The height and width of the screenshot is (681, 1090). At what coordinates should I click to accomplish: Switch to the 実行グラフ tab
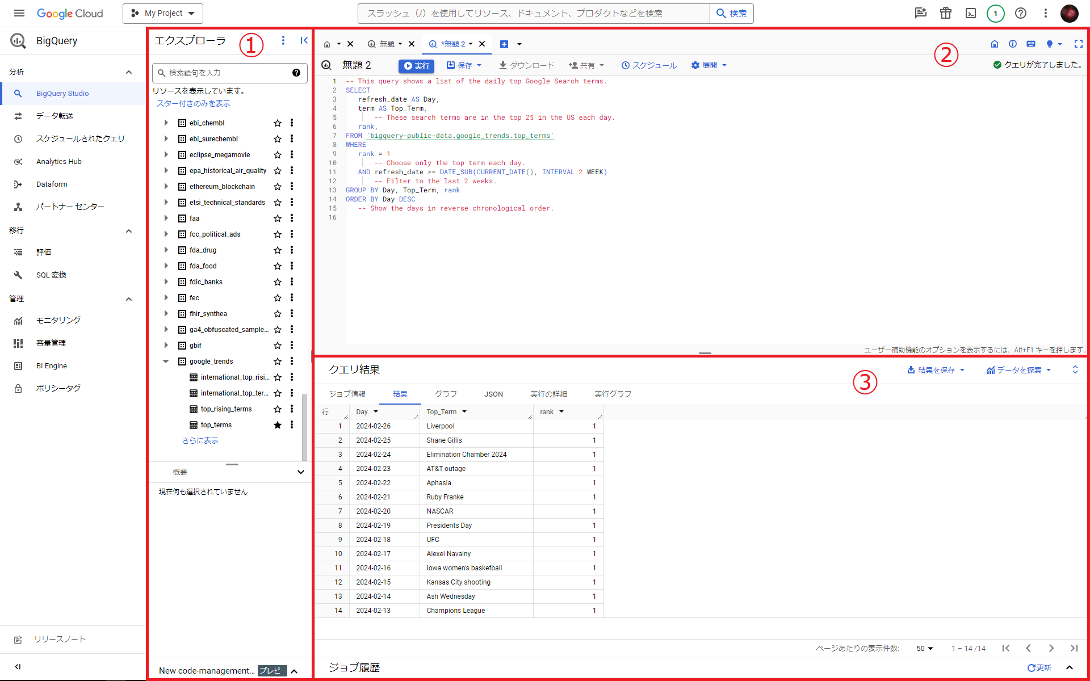point(612,393)
